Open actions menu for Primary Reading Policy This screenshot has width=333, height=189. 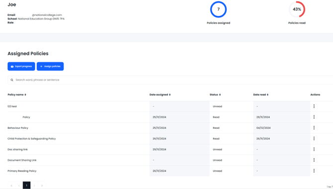tap(314, 171)
